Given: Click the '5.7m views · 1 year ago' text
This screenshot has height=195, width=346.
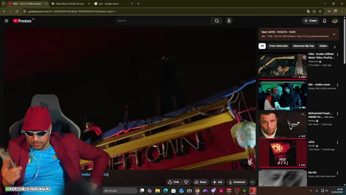Looking at the screenshot, I should (x=320, y=65).
